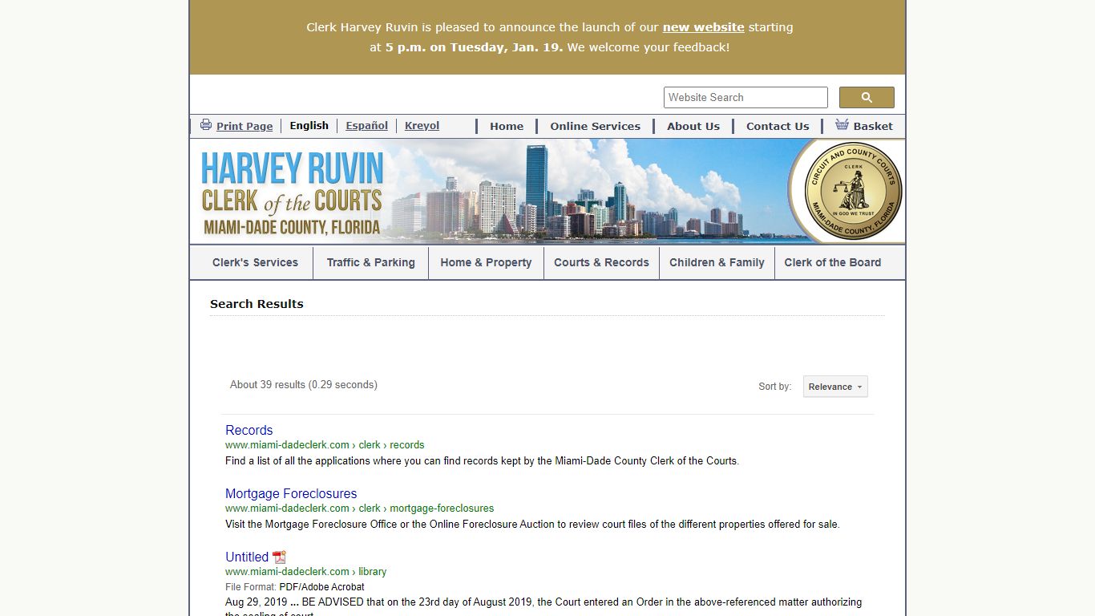The width and height of the screenshot is (1095, 616).
Task: Open the Traffic & Parking menu
Action: 371,262
